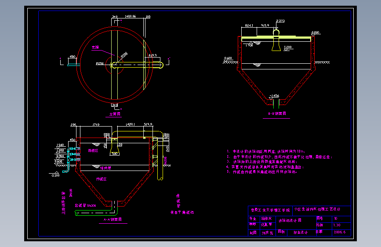
Task: Select design note line 1 ending in '18h'
Action: point(266,151)
